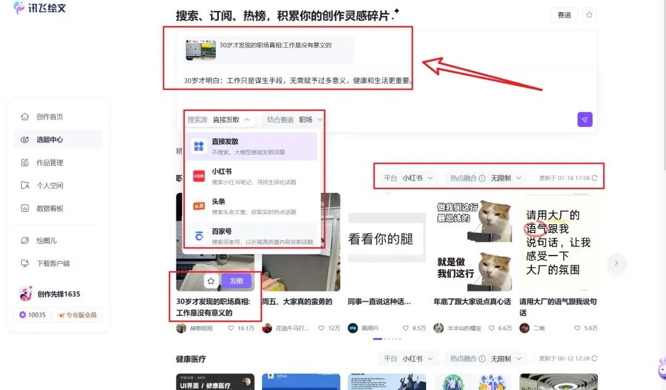Open 平台 小红书 dropdown in 健康医疗 section

(x=408, y=359)
